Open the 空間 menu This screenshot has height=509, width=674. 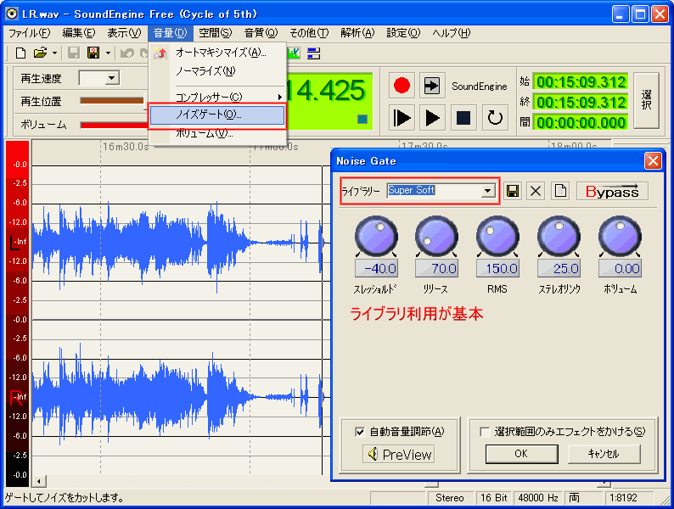coord(215,33)
